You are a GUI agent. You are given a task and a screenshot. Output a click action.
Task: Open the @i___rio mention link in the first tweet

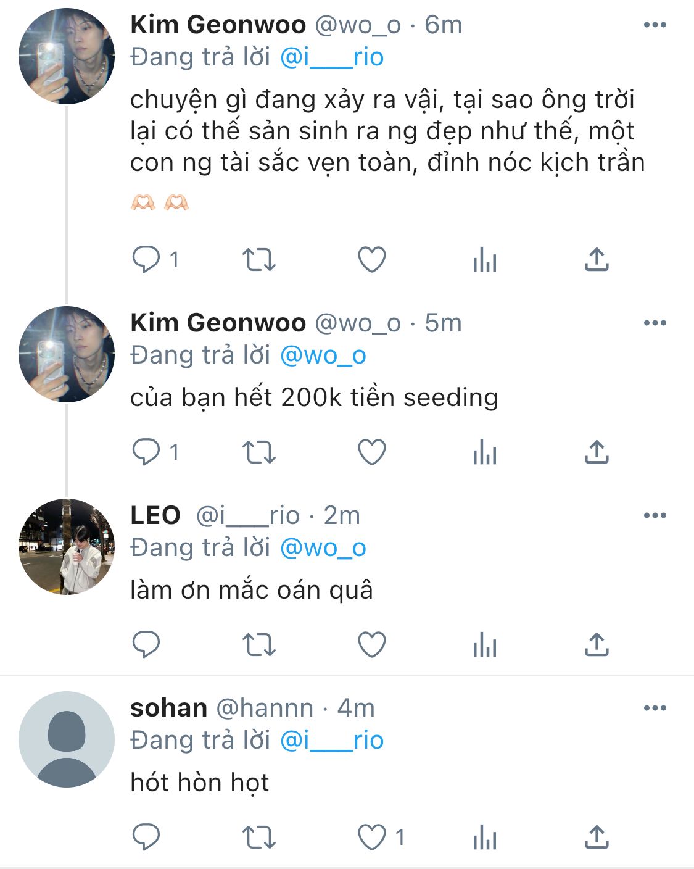[x=332, y=57]
